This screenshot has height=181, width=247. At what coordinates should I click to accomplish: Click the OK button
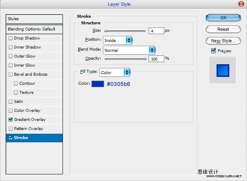(223, 18)
